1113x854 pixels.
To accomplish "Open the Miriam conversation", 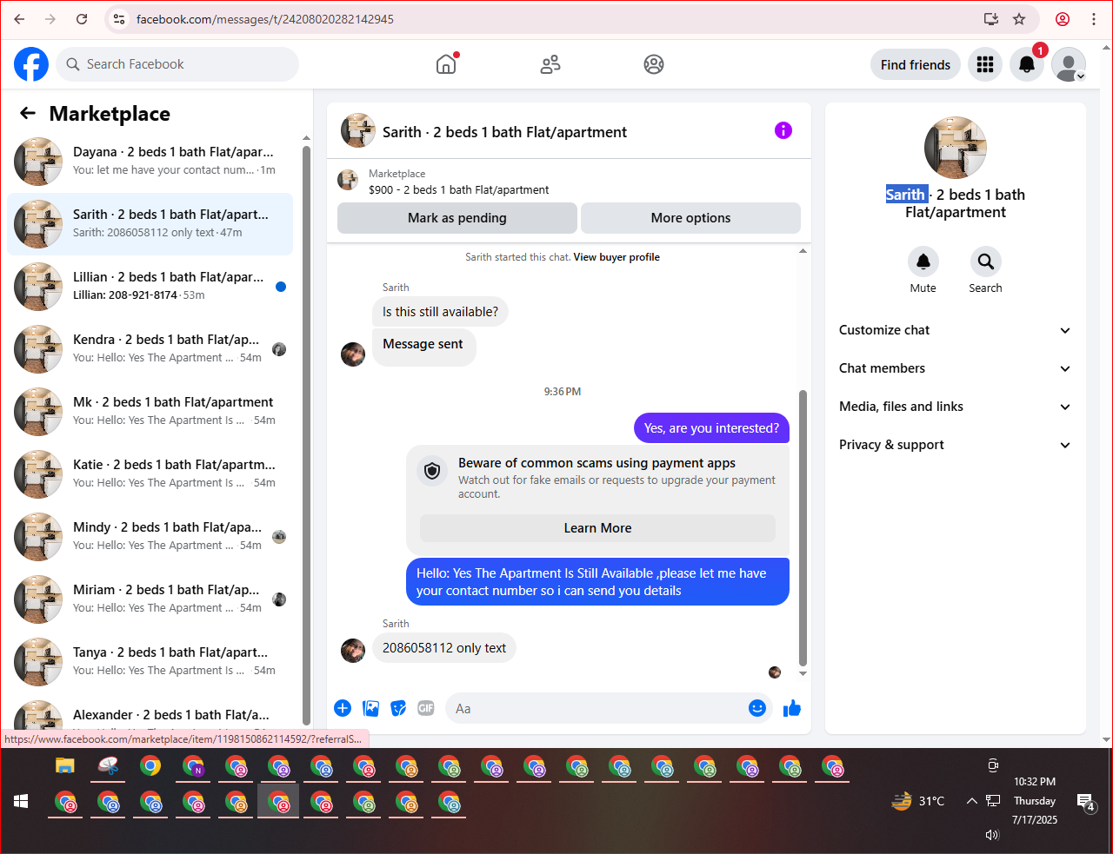I will pos(150,599).
